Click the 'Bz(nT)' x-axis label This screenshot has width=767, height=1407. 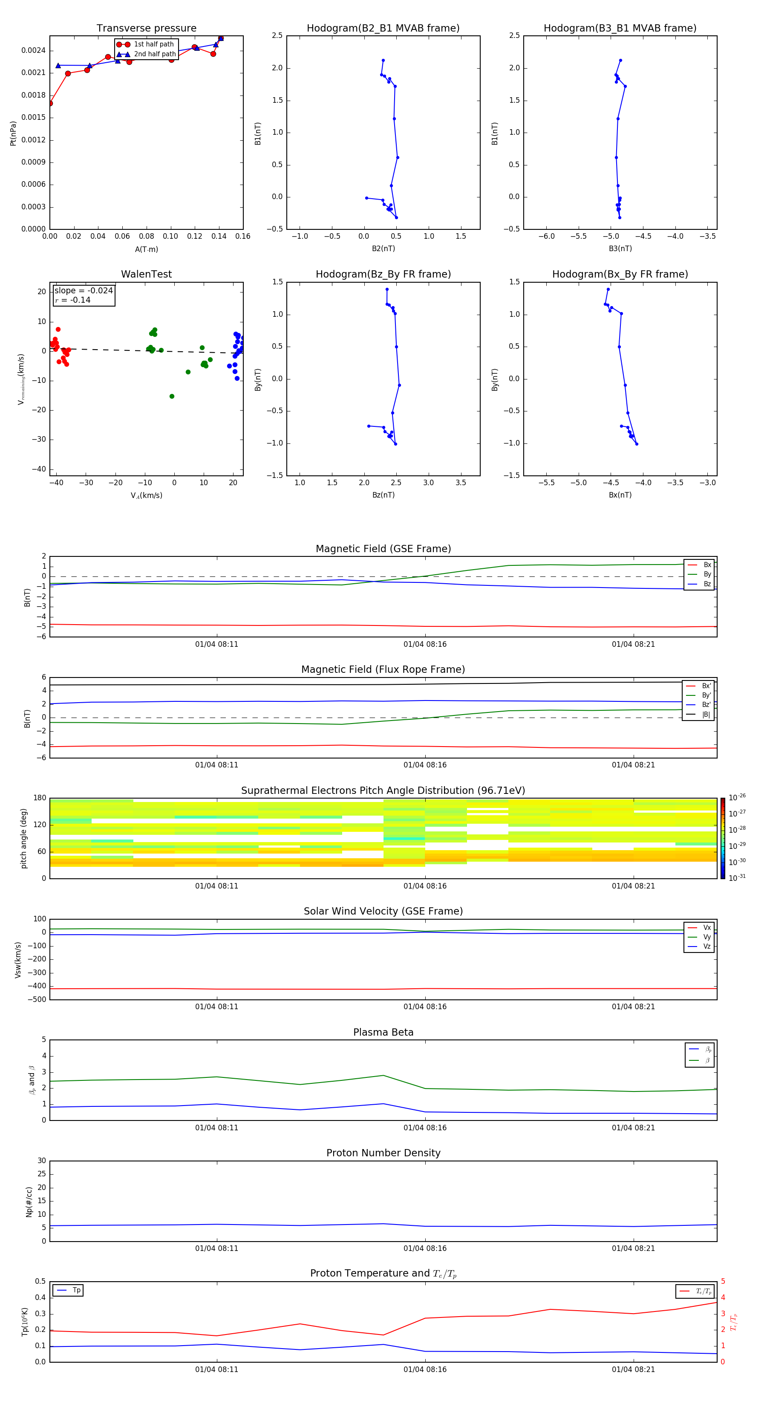click(x=383, y=495)
